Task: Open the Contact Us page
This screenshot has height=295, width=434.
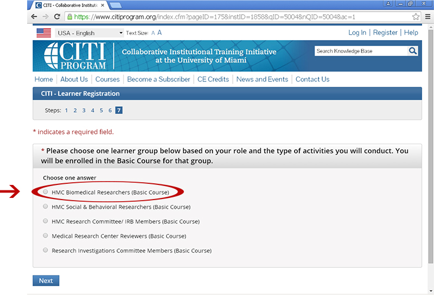Action: point(312,79)
